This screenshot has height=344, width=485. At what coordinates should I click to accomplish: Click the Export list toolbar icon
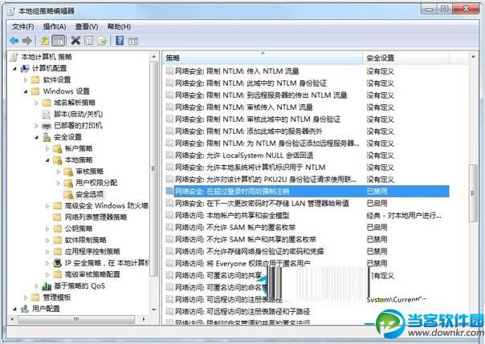(x=102, y=40)
